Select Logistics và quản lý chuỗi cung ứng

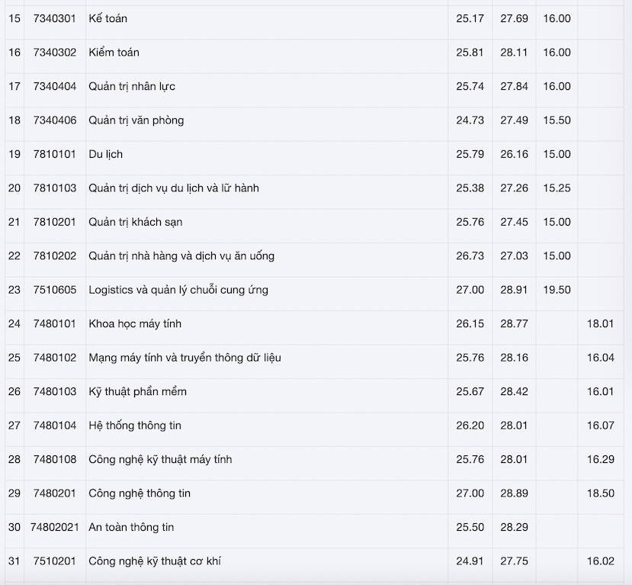(x=178, y=290)
